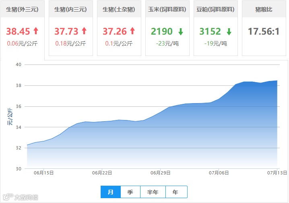Viewport: 289px width, 203px height.
Task: Show the monthly chart with 月 button
Action: click(111, 192)
